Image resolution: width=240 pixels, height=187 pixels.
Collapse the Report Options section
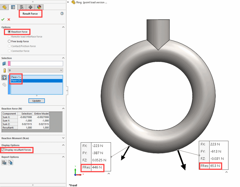pyautogui.click(x=63, y=157)
